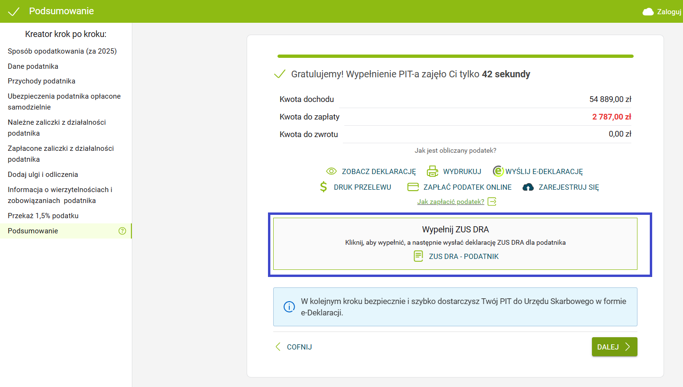The image size is (683, 387).
Task: Click the eye icon beside Zobacz deklarację
Action: tap(331, 172)
